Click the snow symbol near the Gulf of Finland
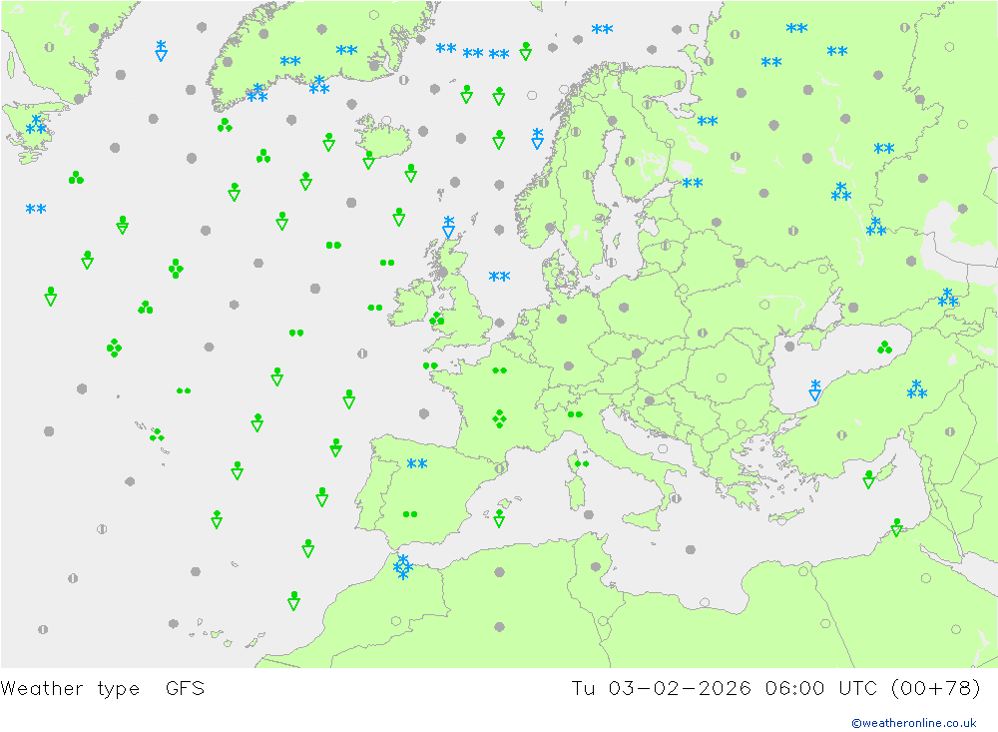 [x=693, y=184]
